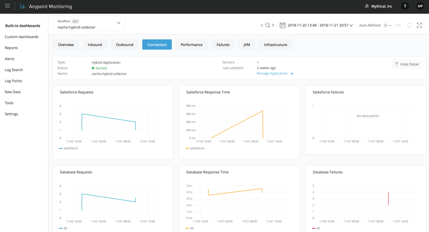Open the MP user profile avatar

click(x=420, y=6)
